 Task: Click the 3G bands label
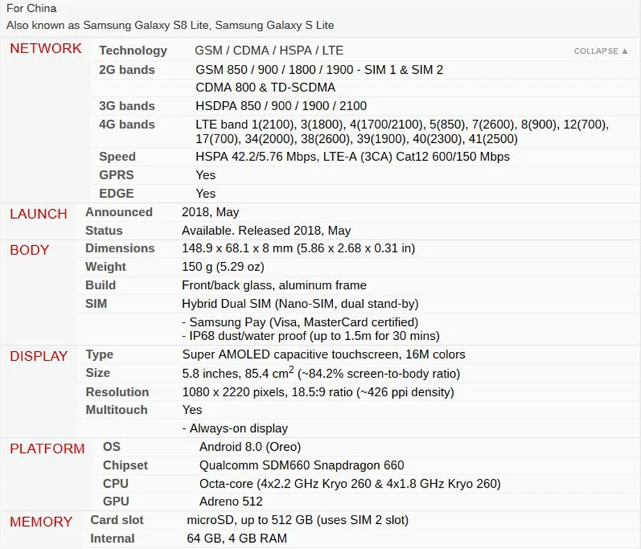tap(127, 106)
